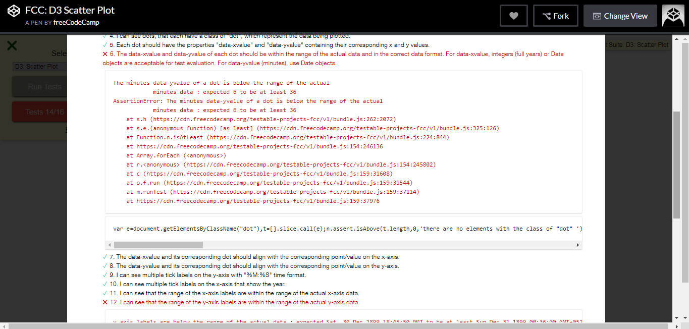This screenshot has height=329, width=689.
Task: Open freeCodeCamp author profile link
Action: point(76,23)
